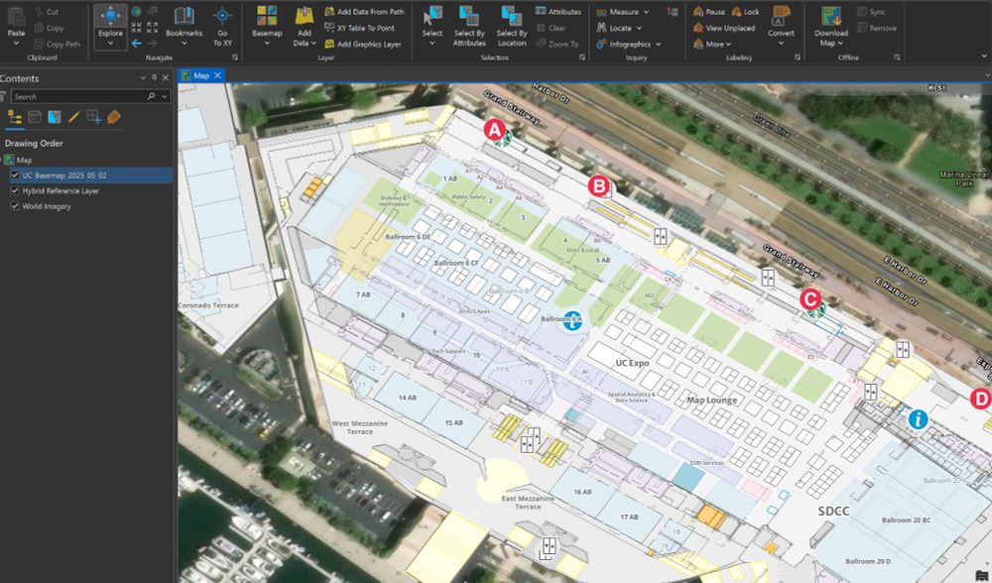Toggle the Hybrid Reference Layer visibility checkbox
Viewport: 992px width, 583px height.
pos(15,190)
